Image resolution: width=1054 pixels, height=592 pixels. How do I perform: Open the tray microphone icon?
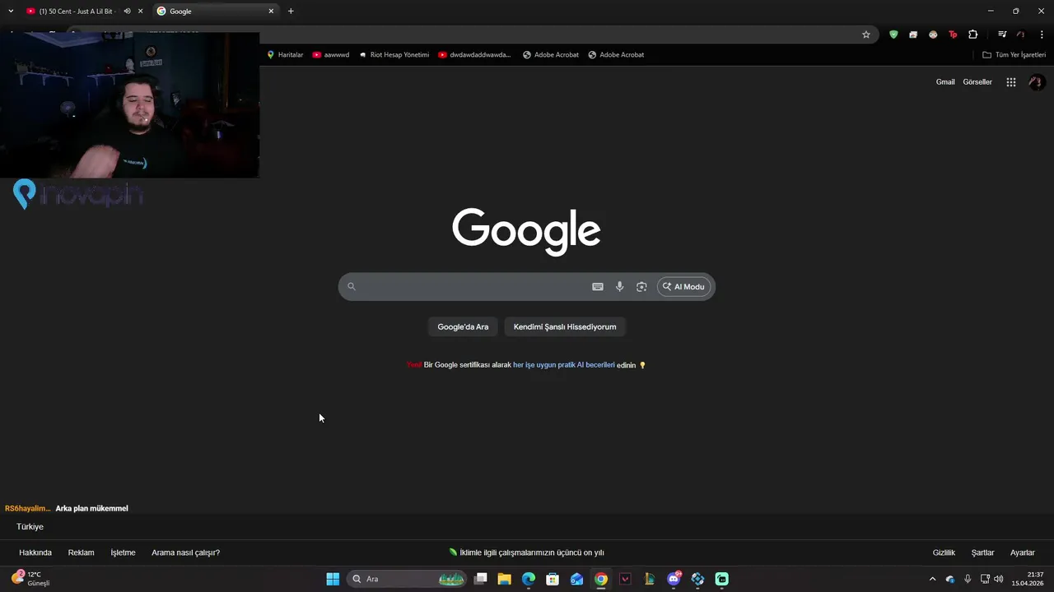pyautogui.click(x=968, y=579)
